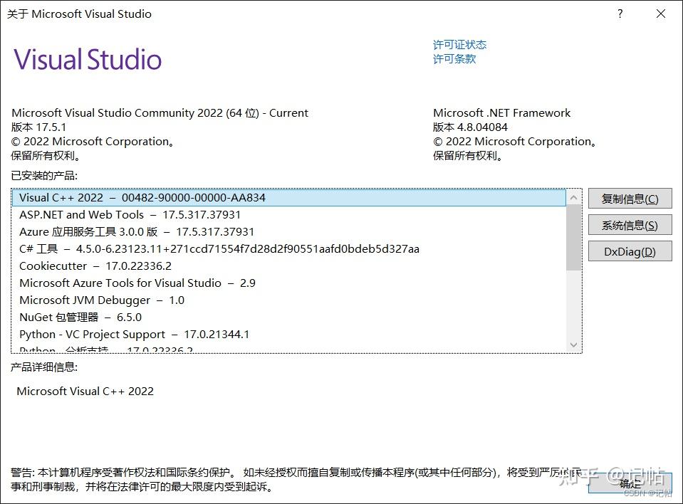Image resolution: width=683 pixels, height=504 pixels.
Task: Click the help question mark icon
Action: click(x=620, y=14)
